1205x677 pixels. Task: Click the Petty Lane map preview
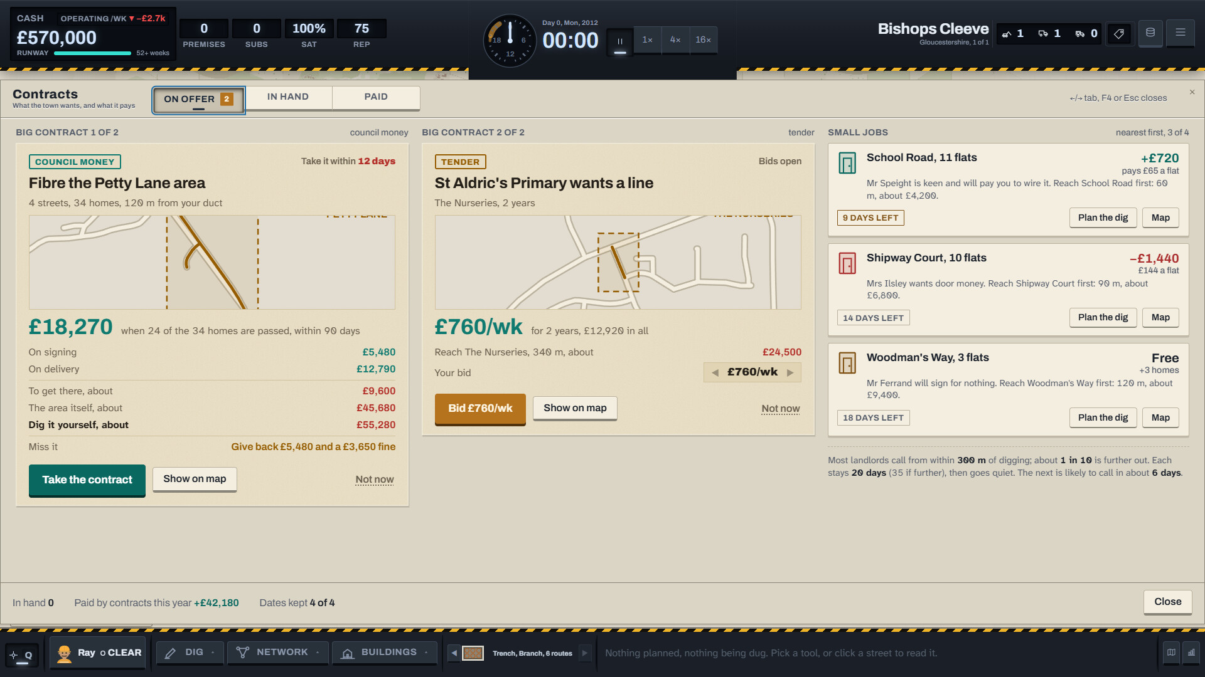point(212,262)
